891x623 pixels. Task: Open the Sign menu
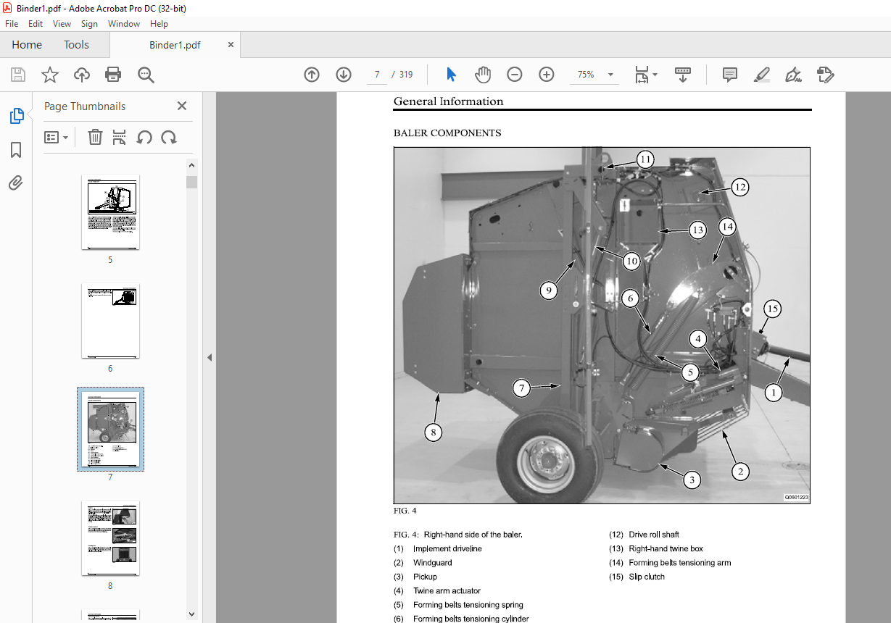click(89, 24)
